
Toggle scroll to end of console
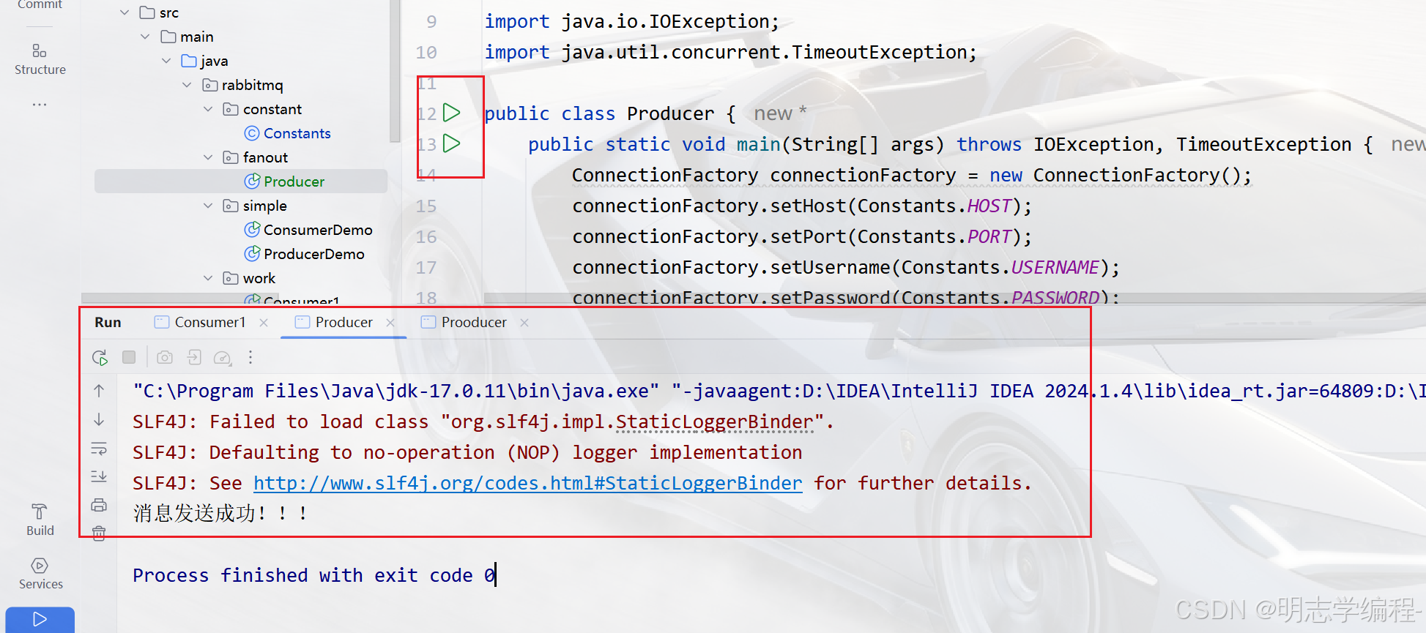click(99, 476)
